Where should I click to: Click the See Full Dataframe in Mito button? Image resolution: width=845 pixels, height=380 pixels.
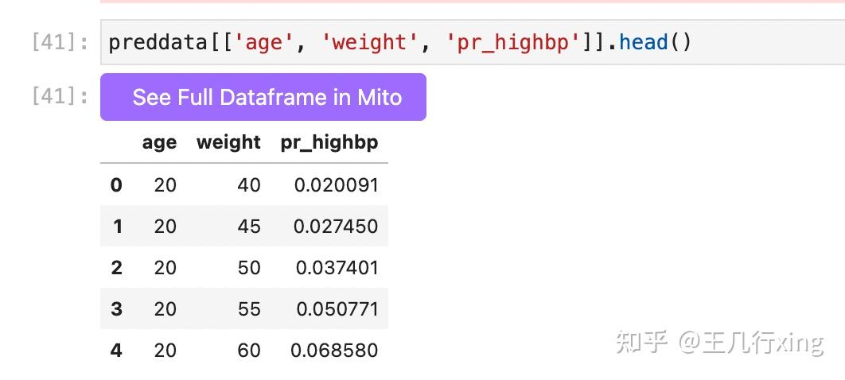(x=263, y=97)
